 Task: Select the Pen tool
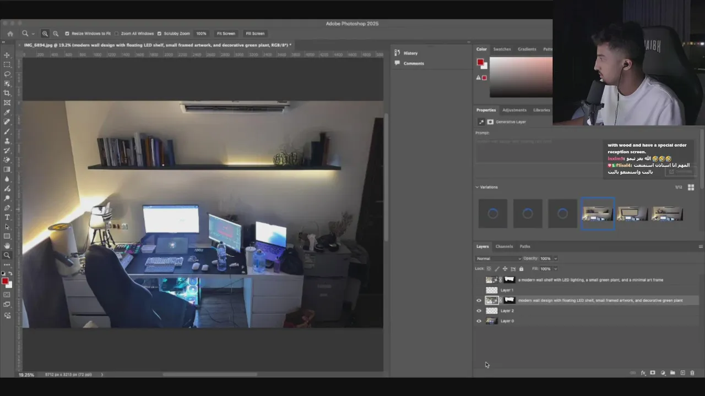(x=7, y=208)
